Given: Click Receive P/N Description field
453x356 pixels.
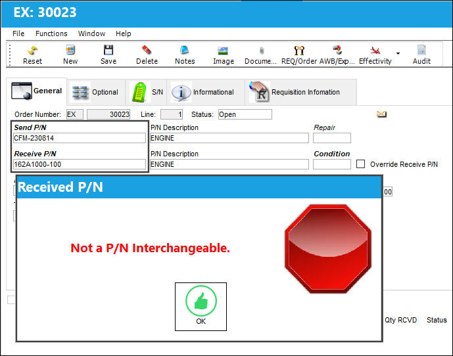Looking at the screenshot, I should click(229, 164).
